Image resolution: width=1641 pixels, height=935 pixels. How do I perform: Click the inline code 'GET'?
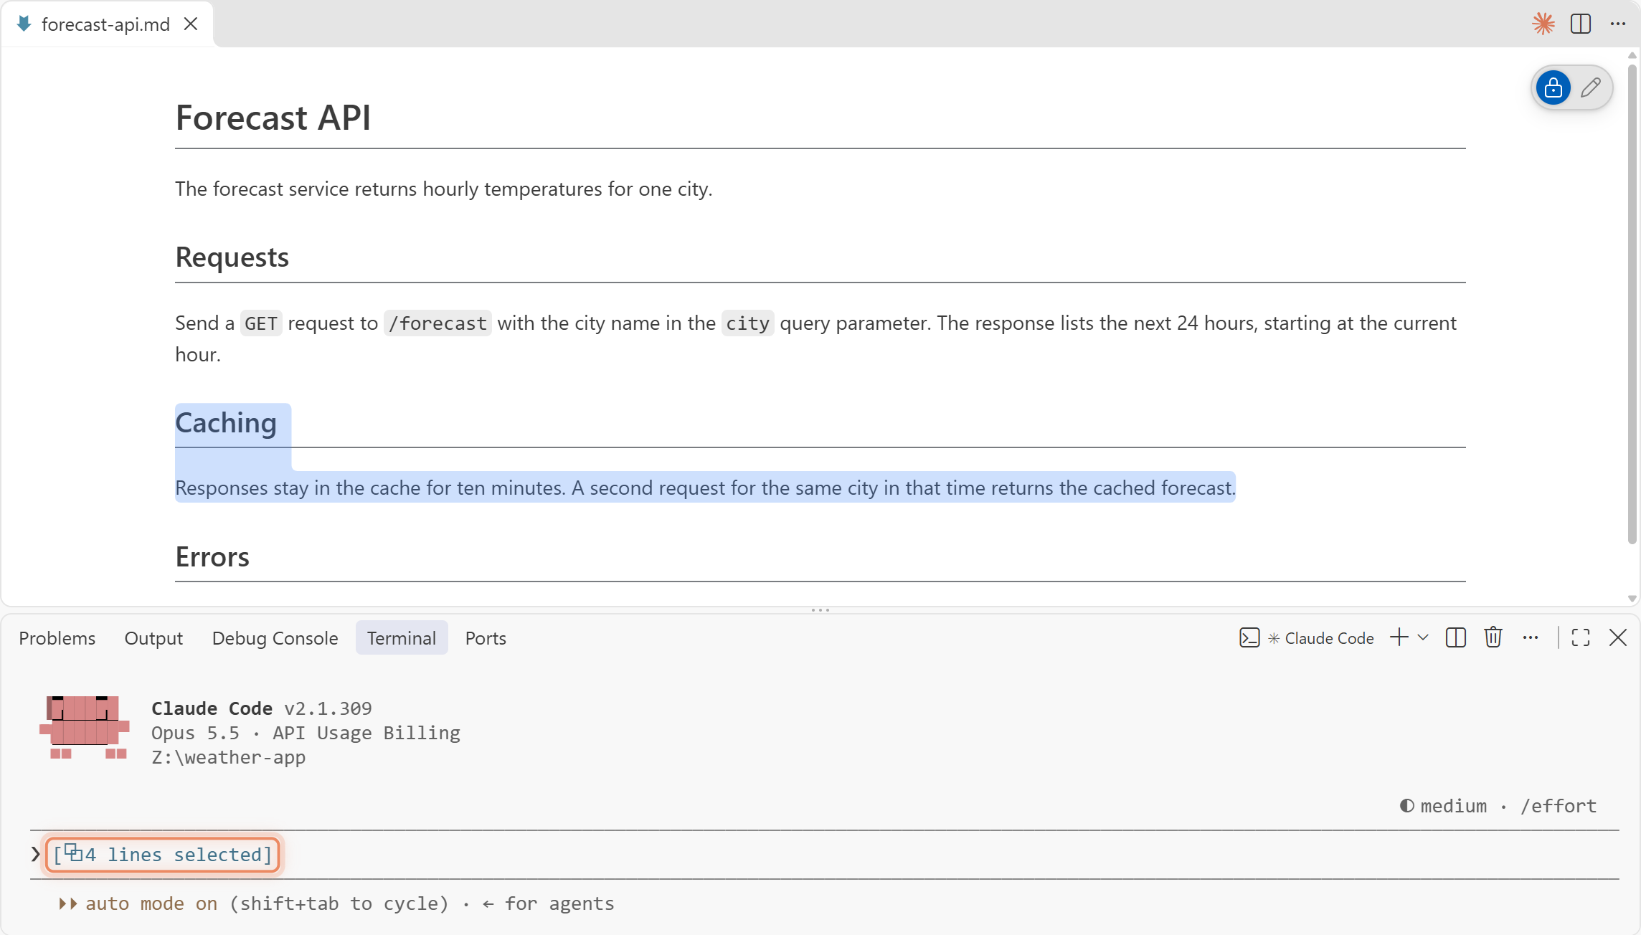261,323
